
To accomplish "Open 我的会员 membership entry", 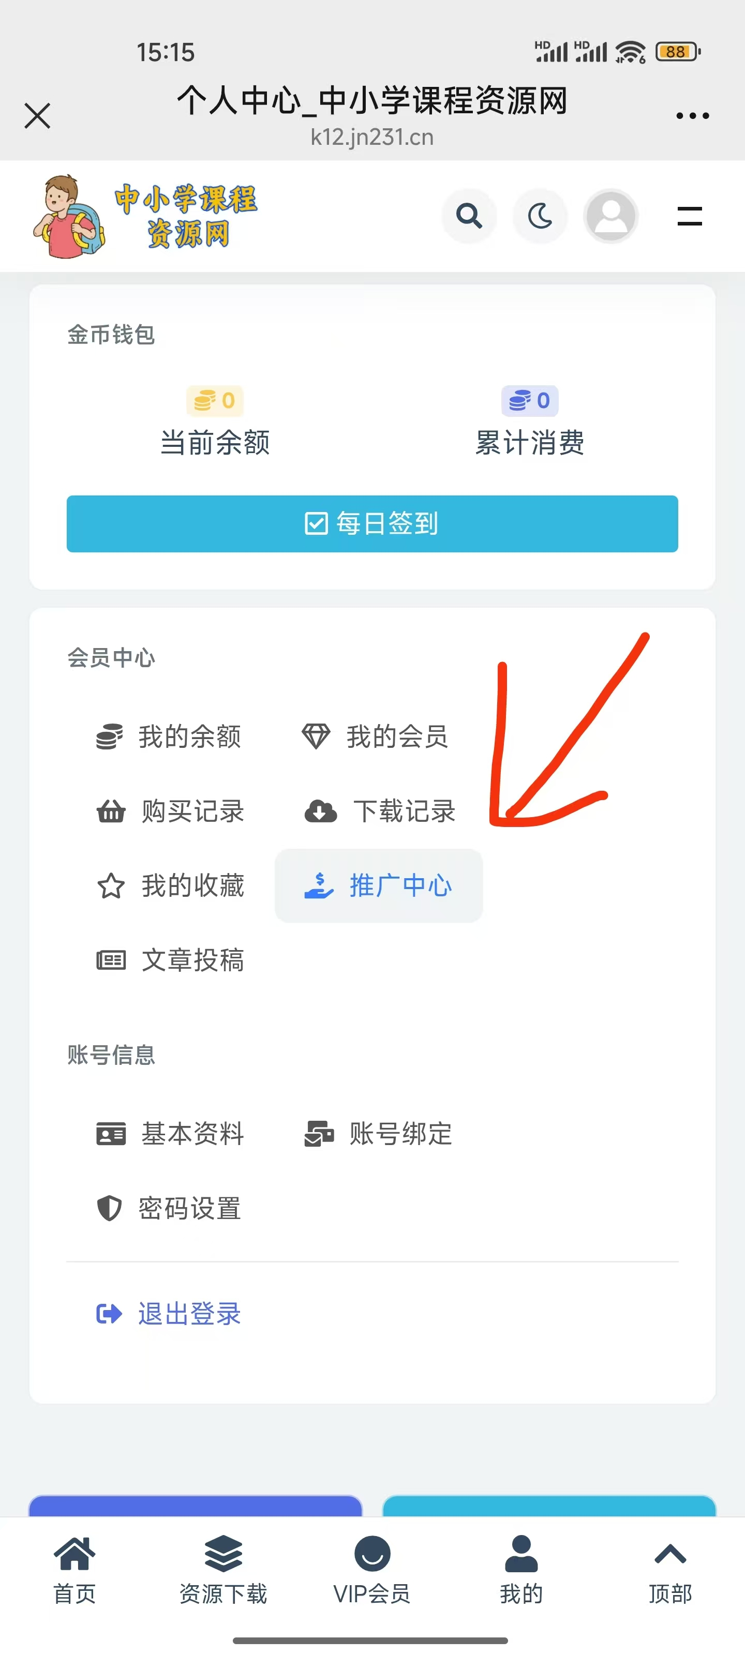I will point(376,736).
